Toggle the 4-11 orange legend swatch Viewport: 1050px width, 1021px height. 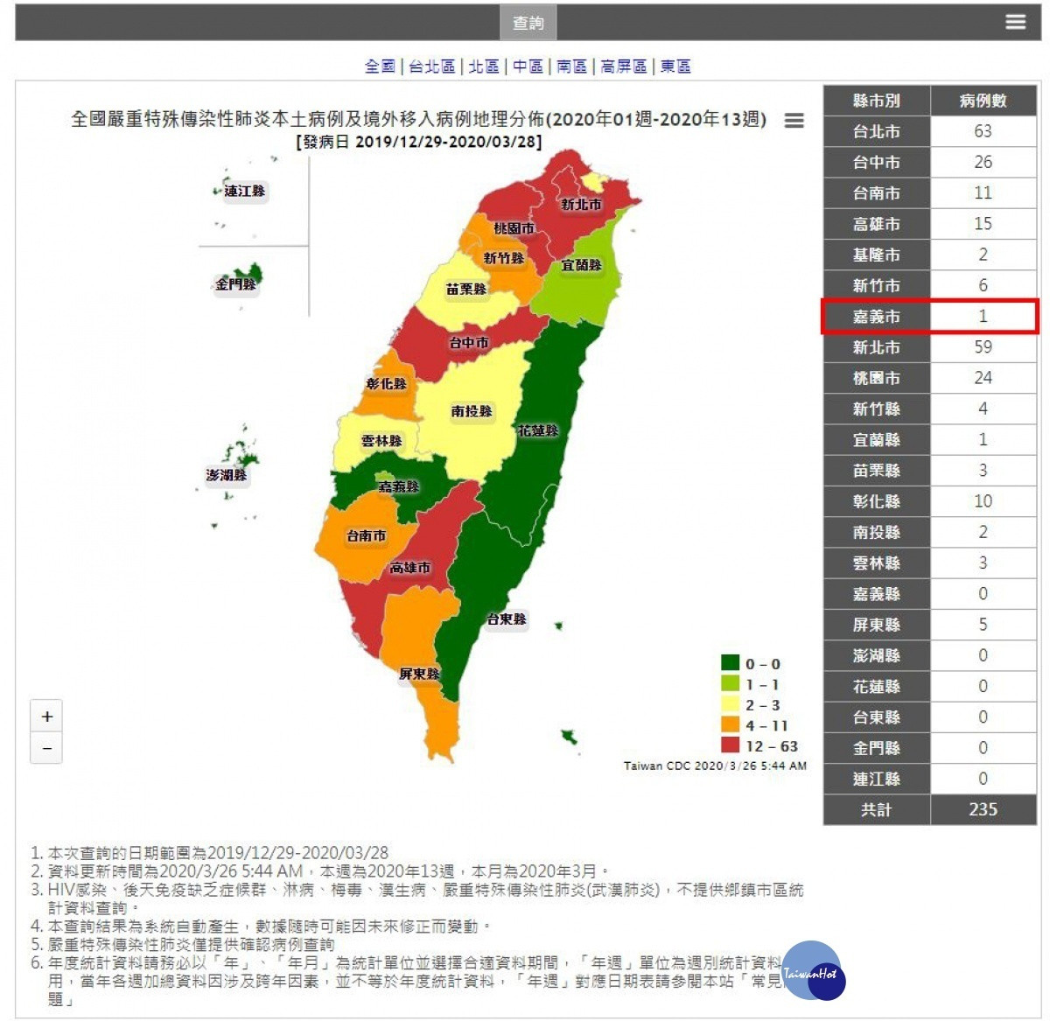tap(731, 725)
